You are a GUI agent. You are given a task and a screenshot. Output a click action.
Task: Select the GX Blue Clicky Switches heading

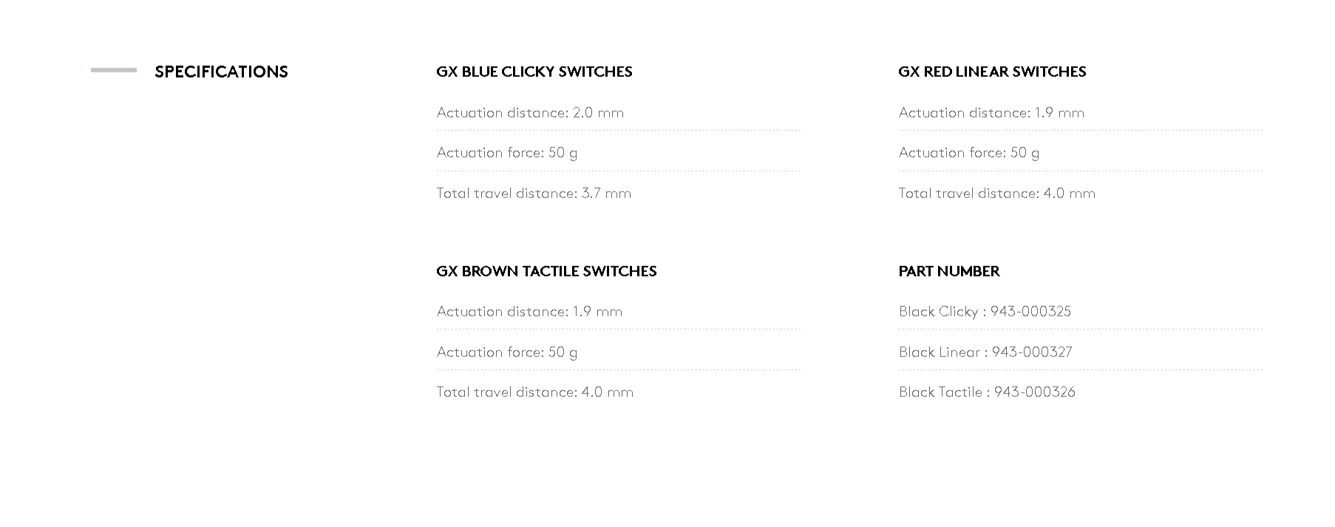point(534,72)
